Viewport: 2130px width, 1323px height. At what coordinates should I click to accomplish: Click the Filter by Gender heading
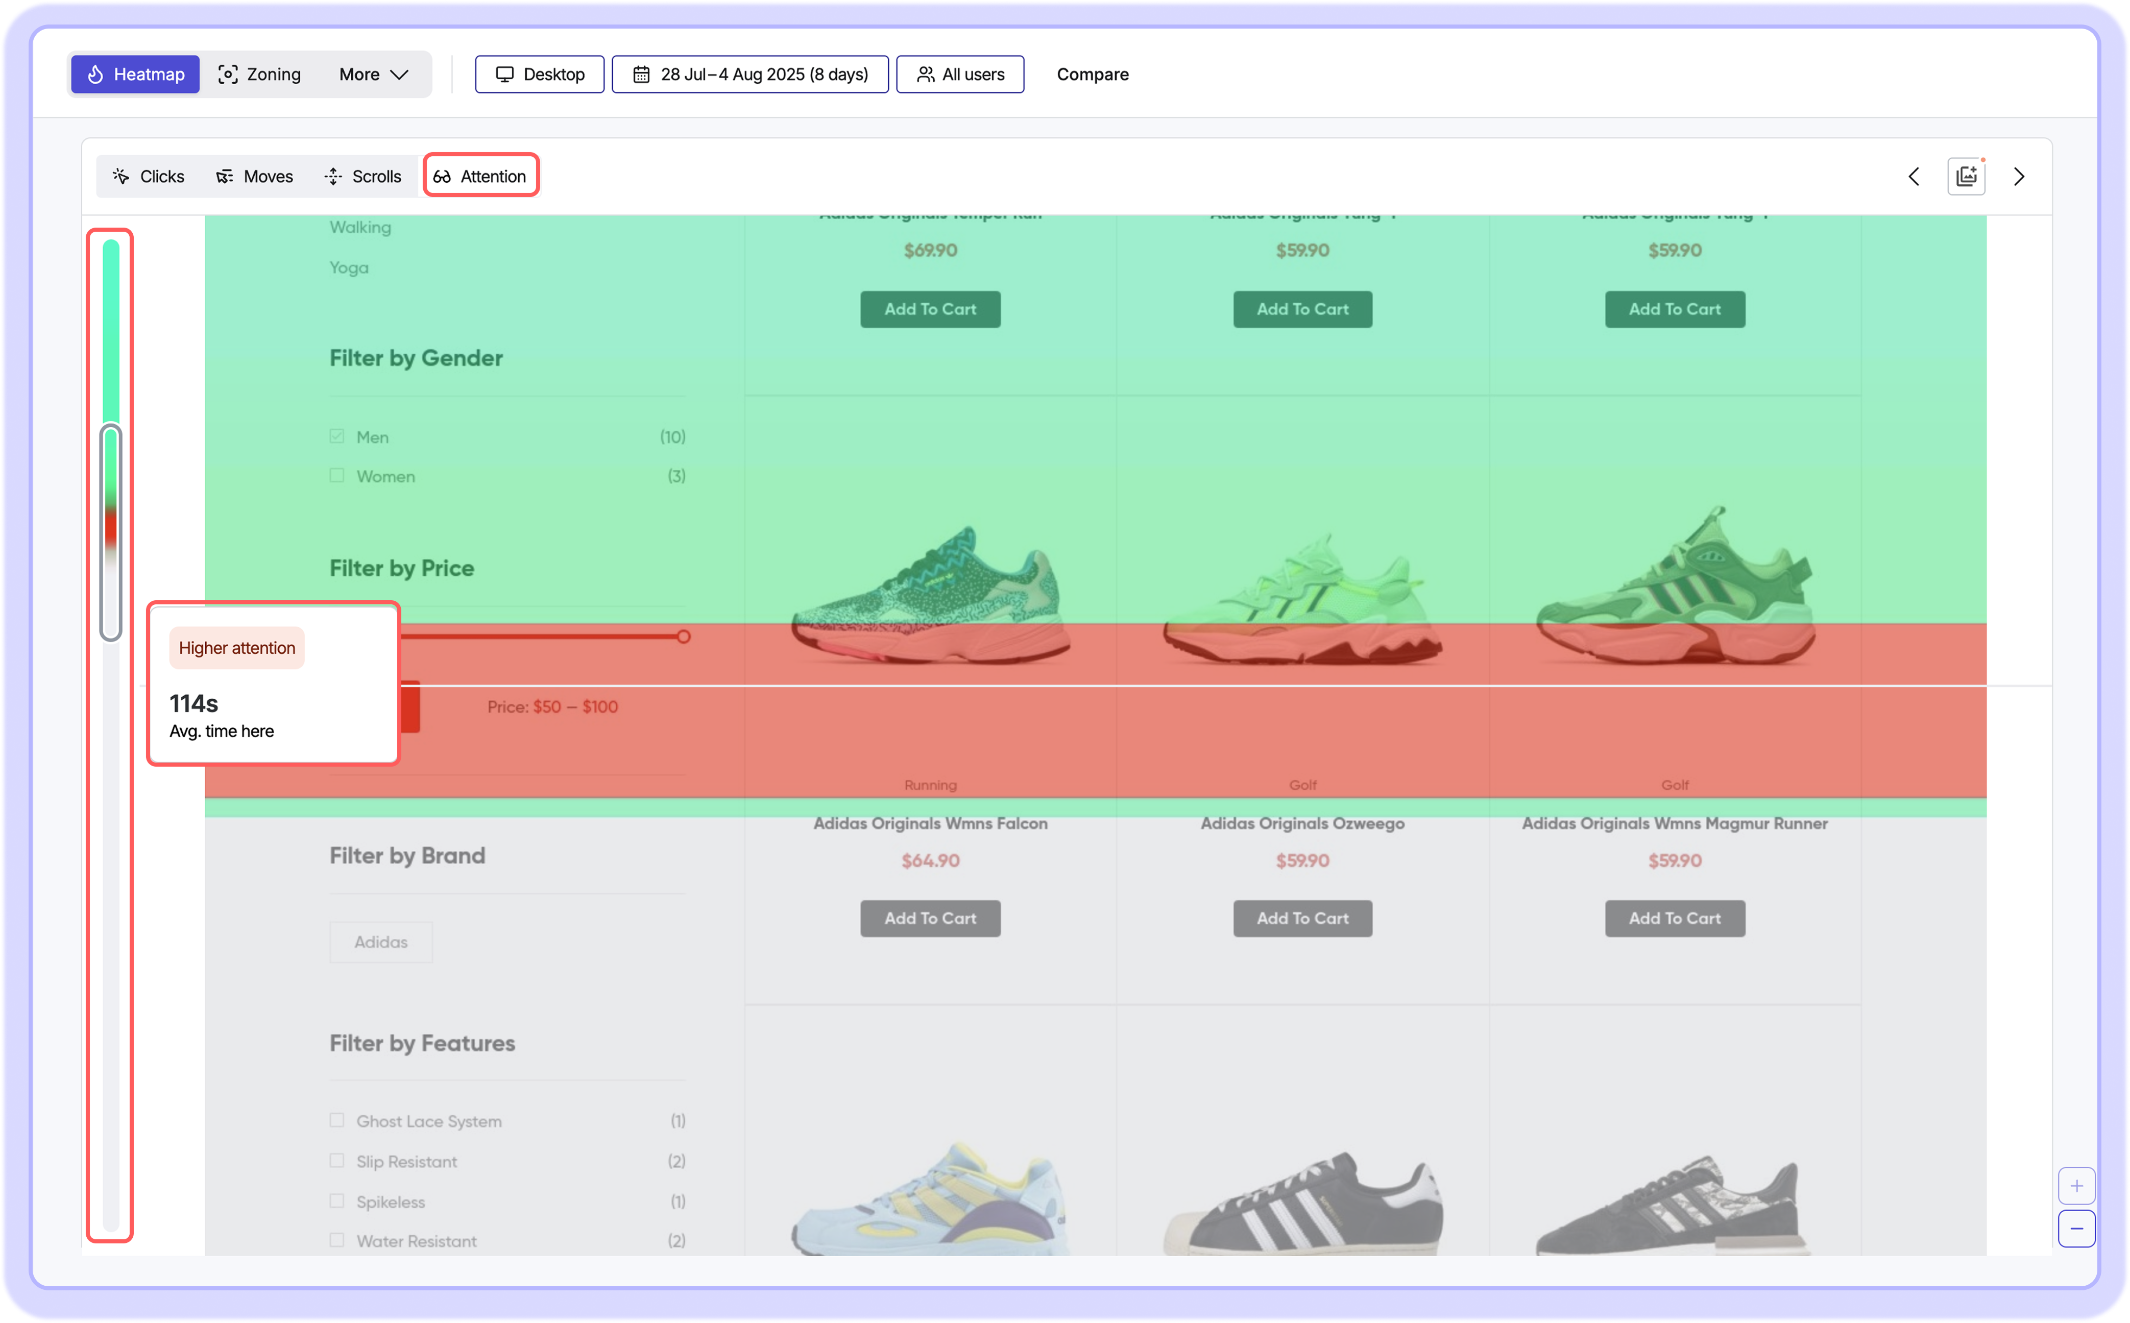416,358
